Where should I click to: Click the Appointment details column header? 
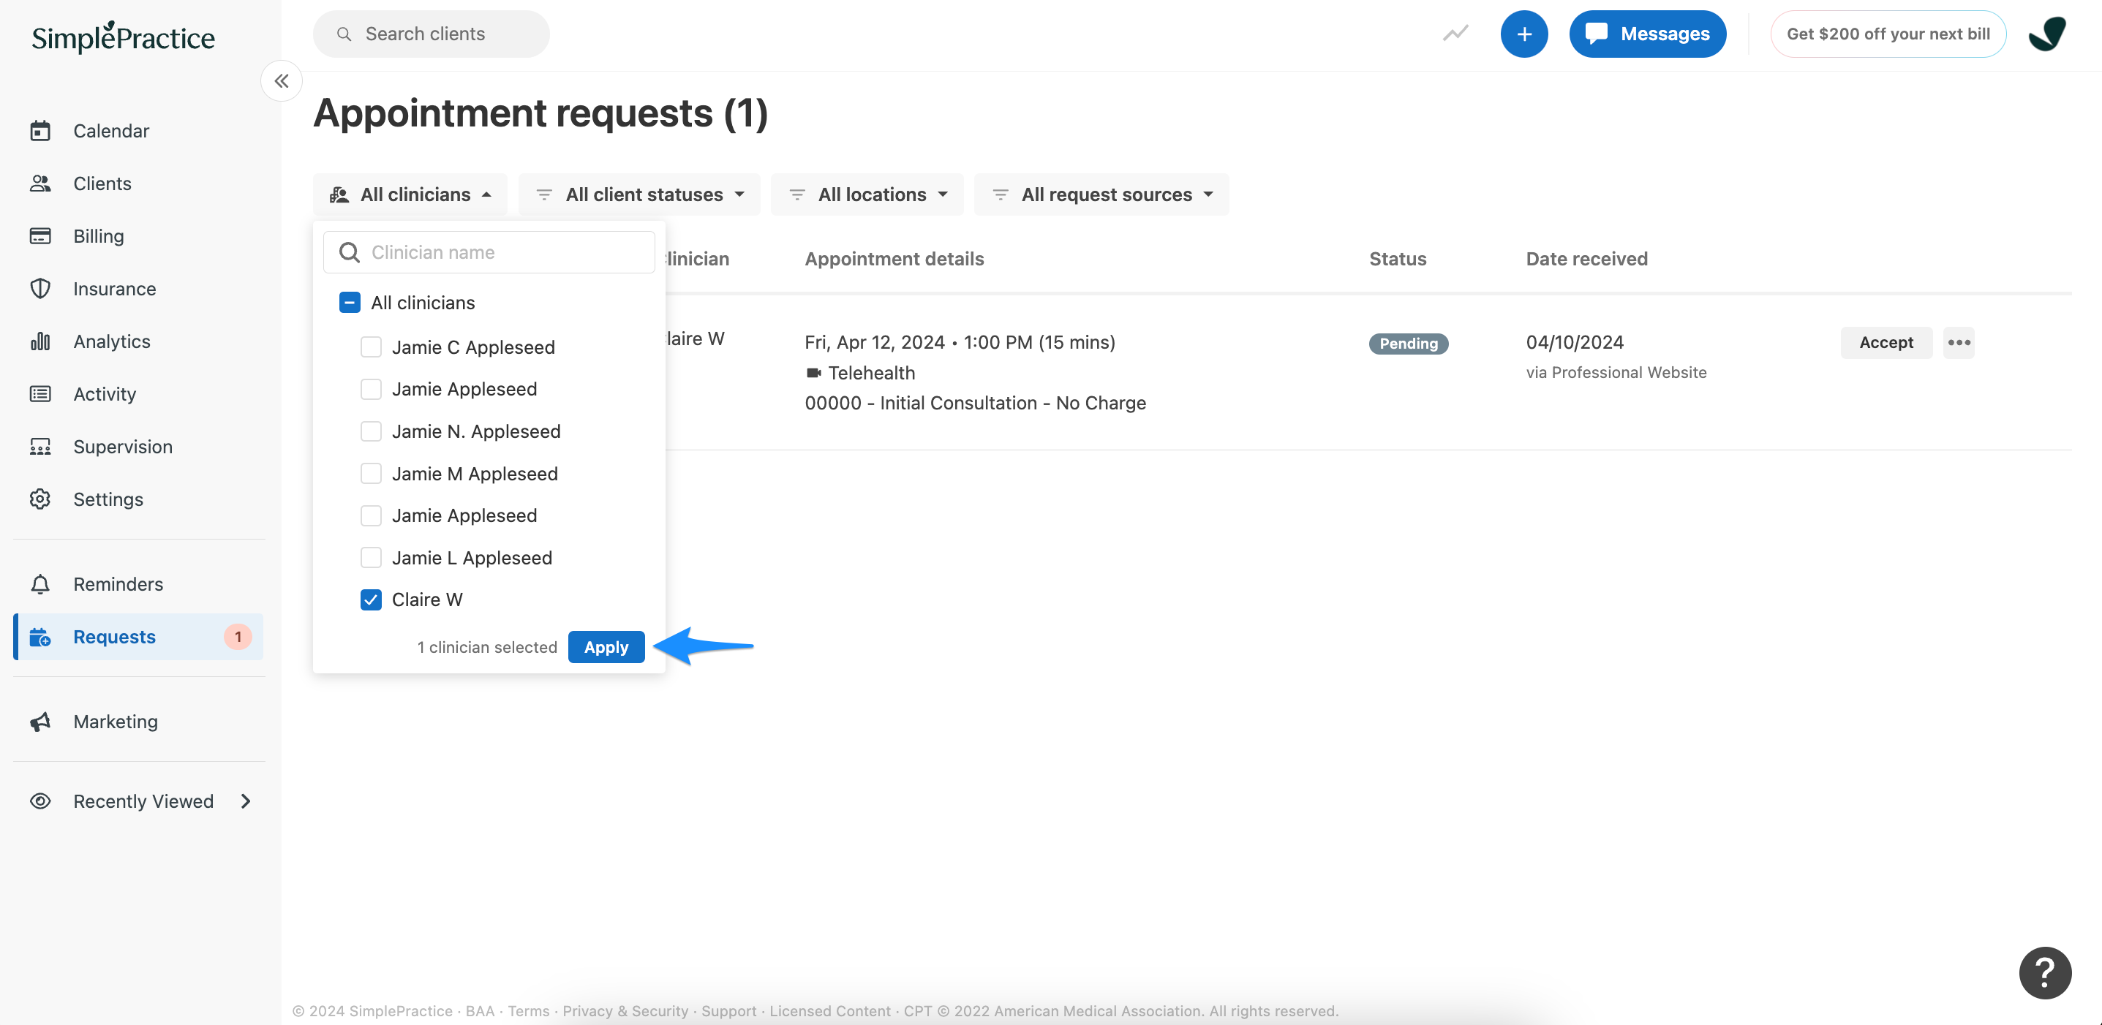(894, 259)
